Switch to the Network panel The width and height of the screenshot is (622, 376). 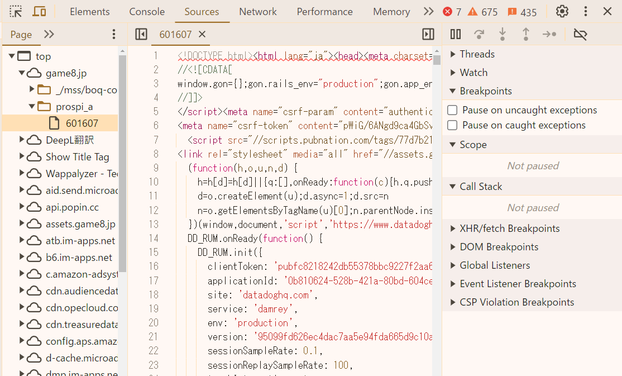tap(257, 11)
